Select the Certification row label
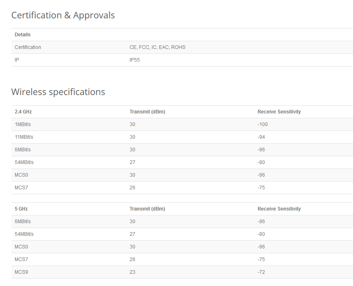 [x=28, y=47]
